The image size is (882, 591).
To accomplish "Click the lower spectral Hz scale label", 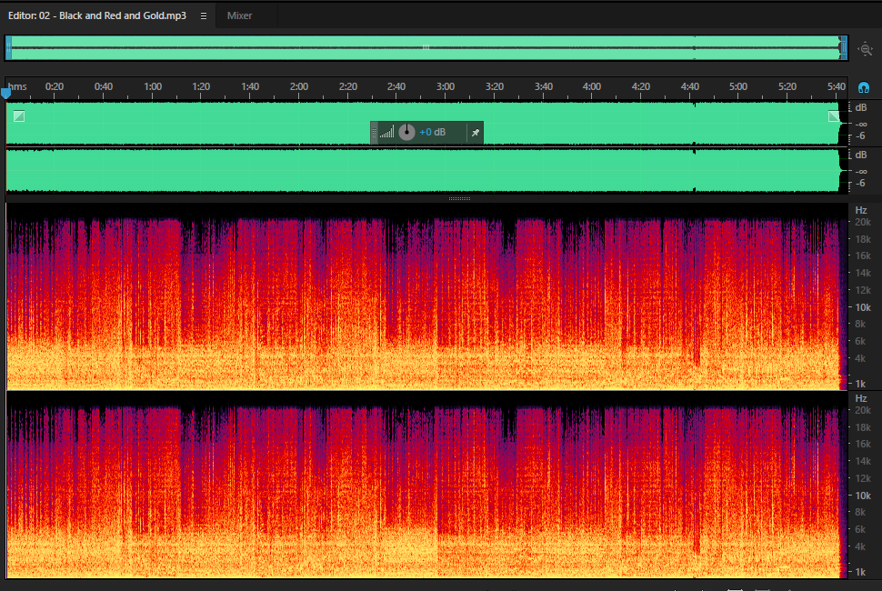I will [861, 398].
